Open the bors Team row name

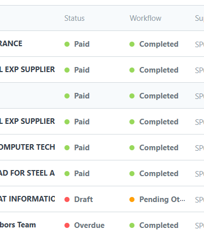[18, 225]
